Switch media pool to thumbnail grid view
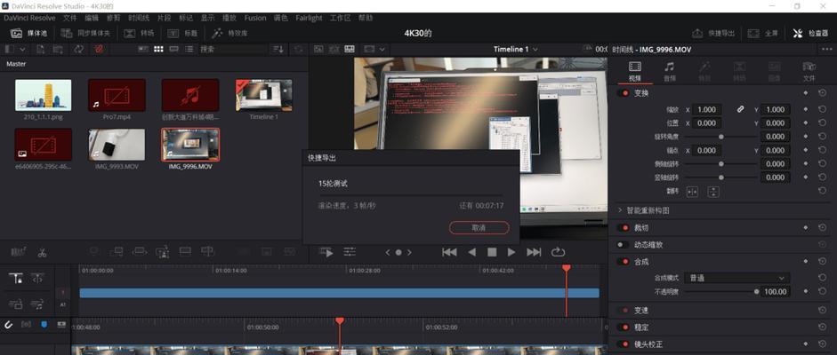Image resolution: width=837 pixels, height=355 pixels. 158,49
